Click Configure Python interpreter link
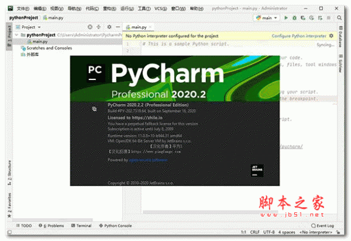Image resolution: width=351 pixels, height=241 pixels. [299, 36]
